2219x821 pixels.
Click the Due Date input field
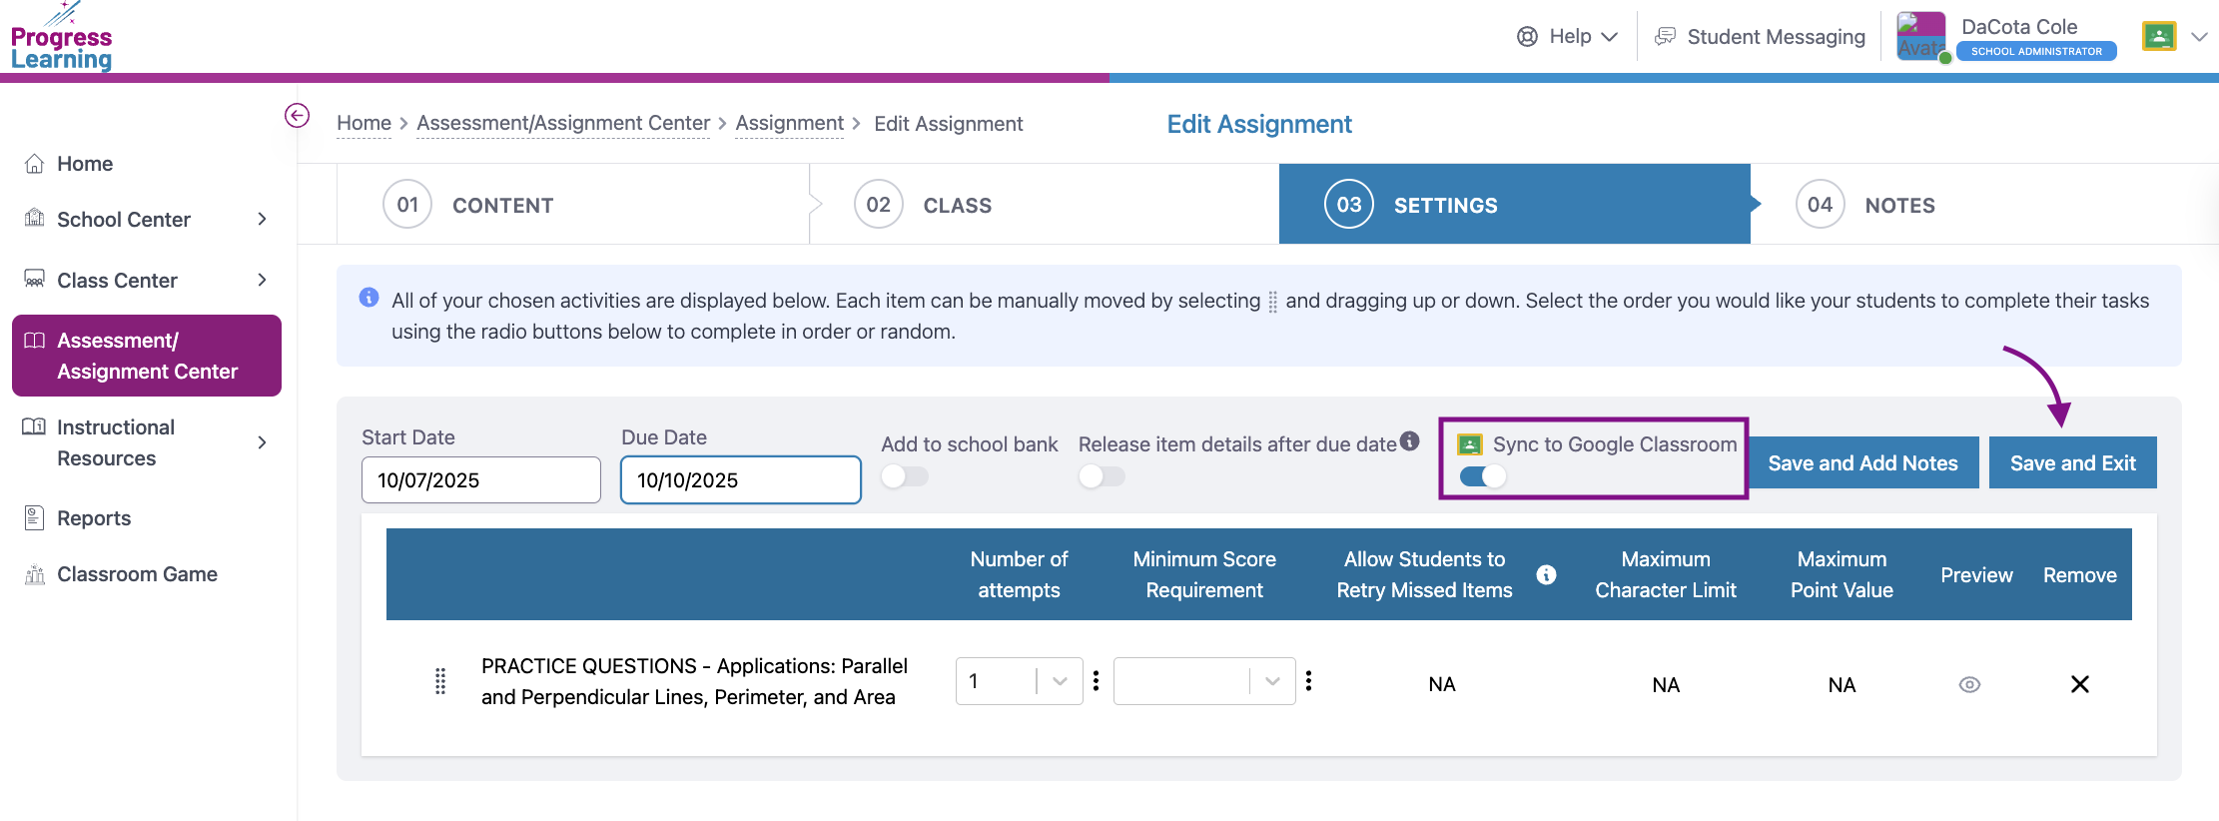coord(740,480)
